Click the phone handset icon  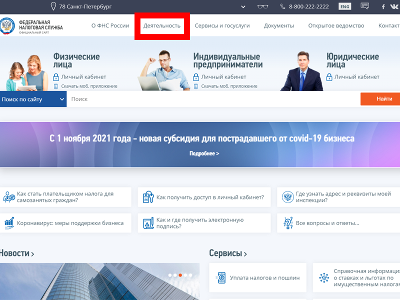click(282, 6)
